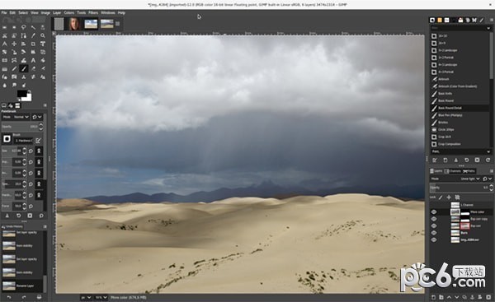The width and height of the screenshot is (495, 302).
Task: Open the px unit dropdown in status bar
Action: [86, 297]
